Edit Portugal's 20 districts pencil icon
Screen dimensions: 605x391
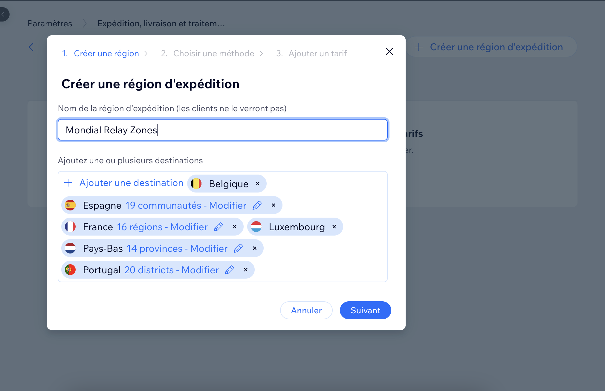point(229,270)
